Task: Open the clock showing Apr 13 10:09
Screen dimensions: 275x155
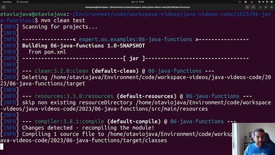Action: point(137,2)
